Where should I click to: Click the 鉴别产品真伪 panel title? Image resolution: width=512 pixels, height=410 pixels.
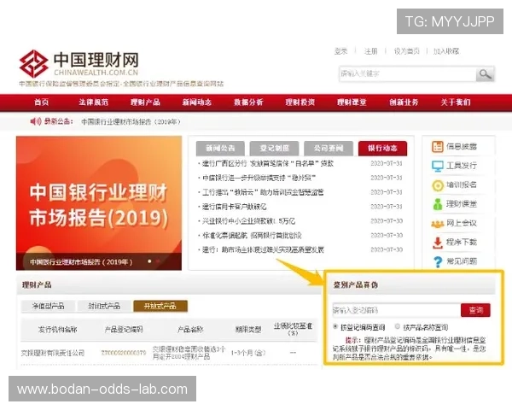355,284
